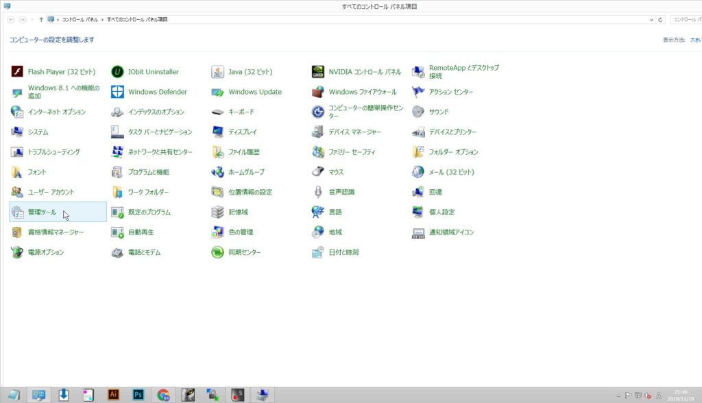Open the RemoteApp とデスクトップ接続 icon
Image resolution: width=702 pixels, height=403 pixels.
418,72
